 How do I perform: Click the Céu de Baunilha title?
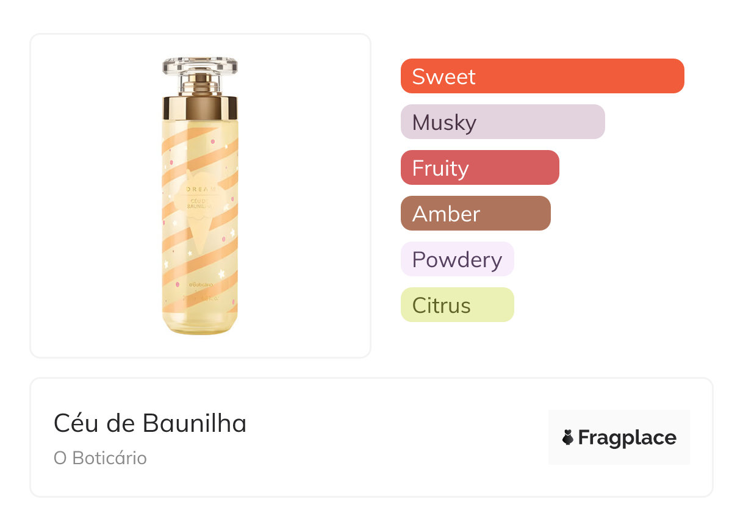pos(150,423)
